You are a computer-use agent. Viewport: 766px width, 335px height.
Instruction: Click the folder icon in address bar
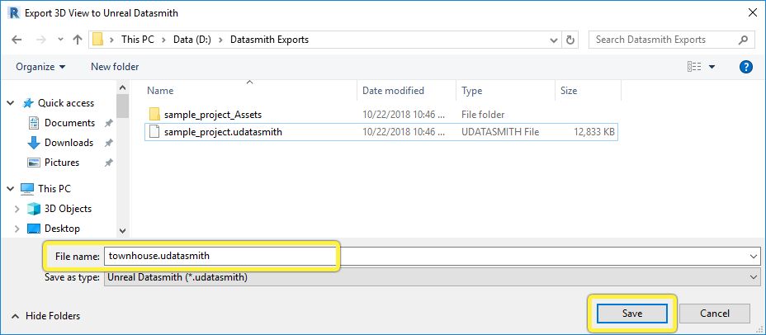tap(97, 40)
